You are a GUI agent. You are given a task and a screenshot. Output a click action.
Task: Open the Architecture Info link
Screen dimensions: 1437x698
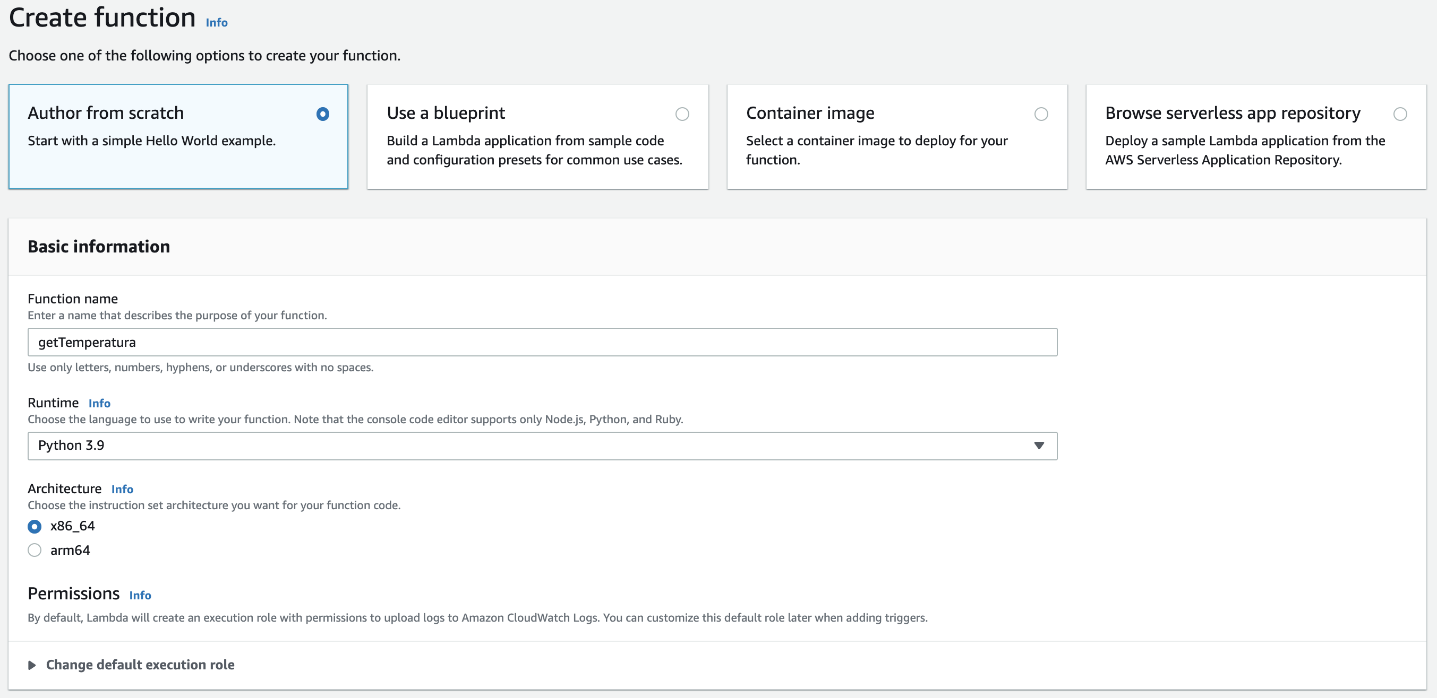pyautogui.click(x=122, y=489)
